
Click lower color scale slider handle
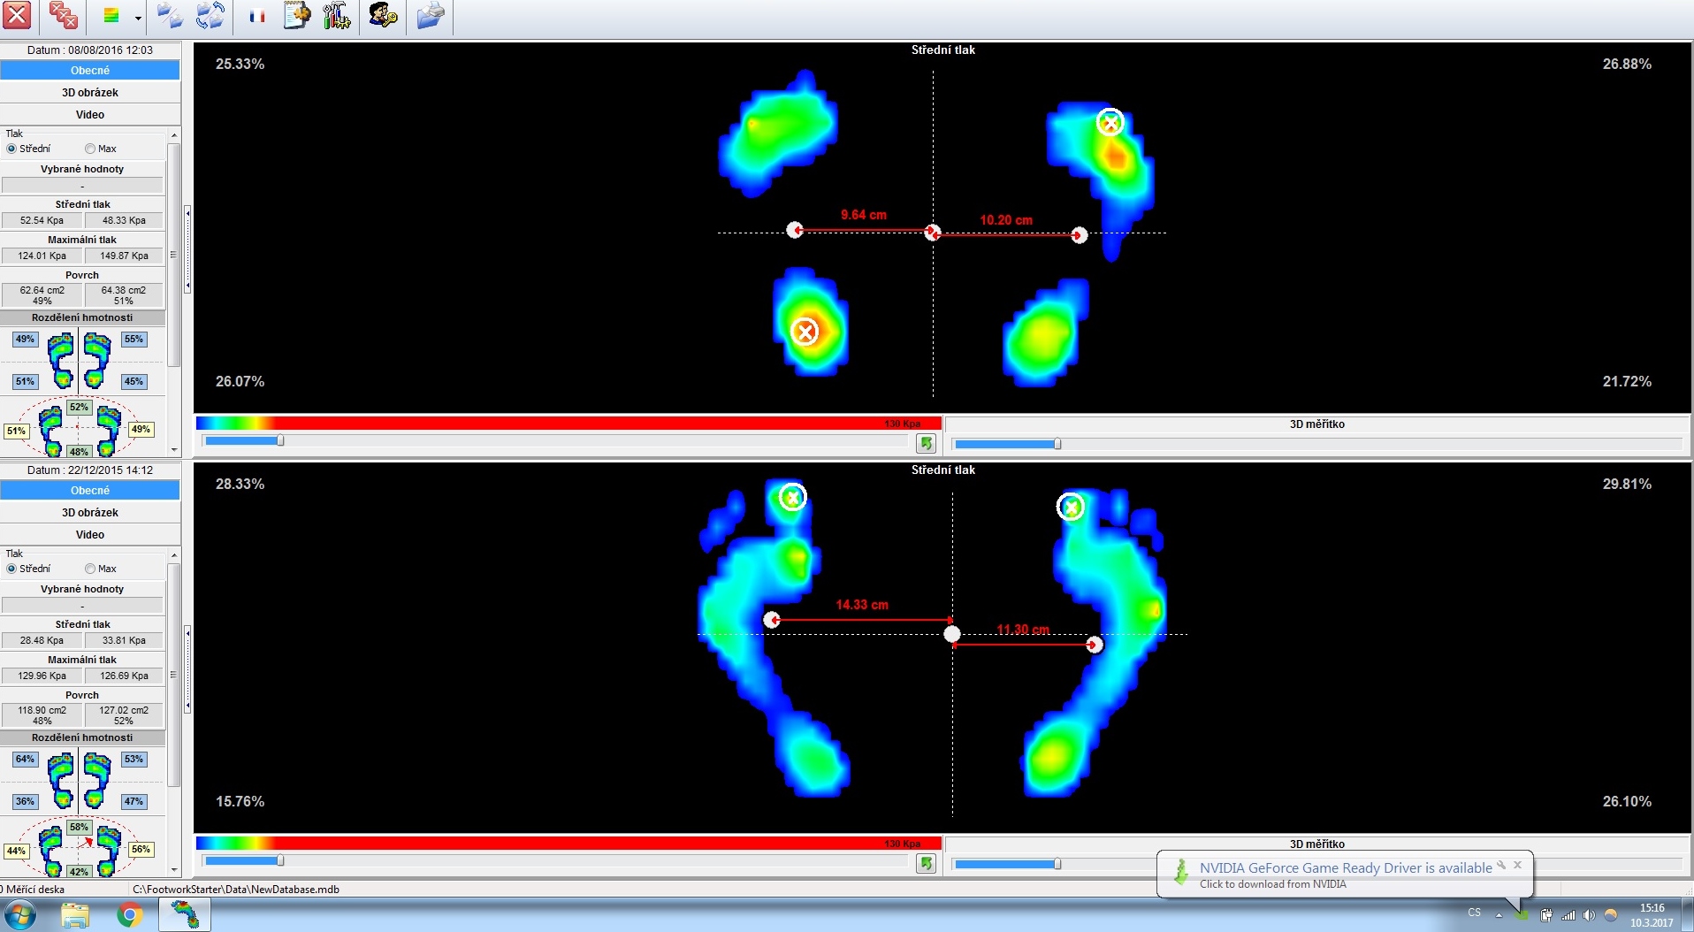coord(280,860)
